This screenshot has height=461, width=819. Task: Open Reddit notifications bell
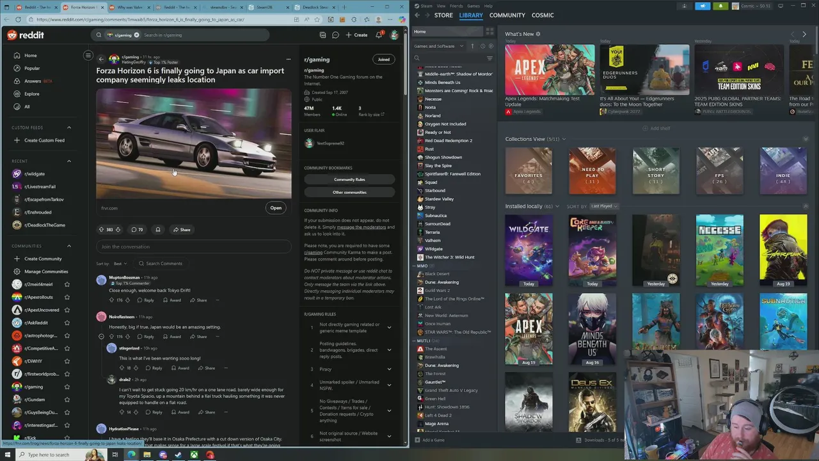pos(378,35)
